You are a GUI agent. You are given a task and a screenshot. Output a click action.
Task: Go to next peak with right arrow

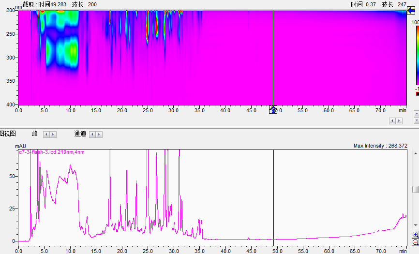[53, 134]
